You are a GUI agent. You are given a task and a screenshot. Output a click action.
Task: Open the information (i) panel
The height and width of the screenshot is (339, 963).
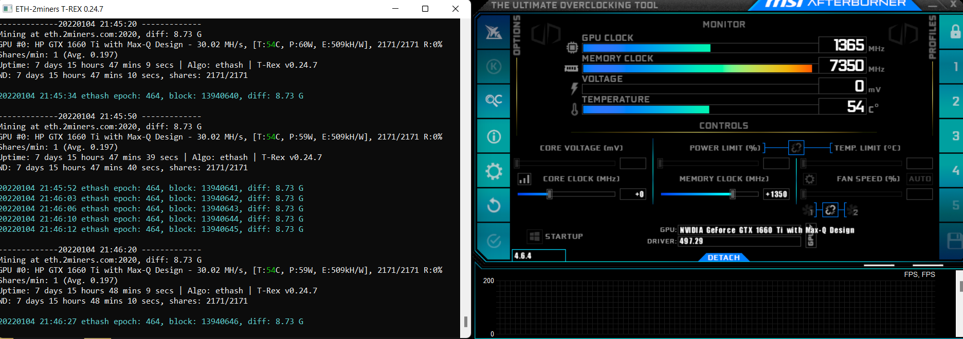494,136
